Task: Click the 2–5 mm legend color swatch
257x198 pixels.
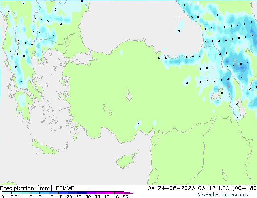Action: tap(35, 193)
